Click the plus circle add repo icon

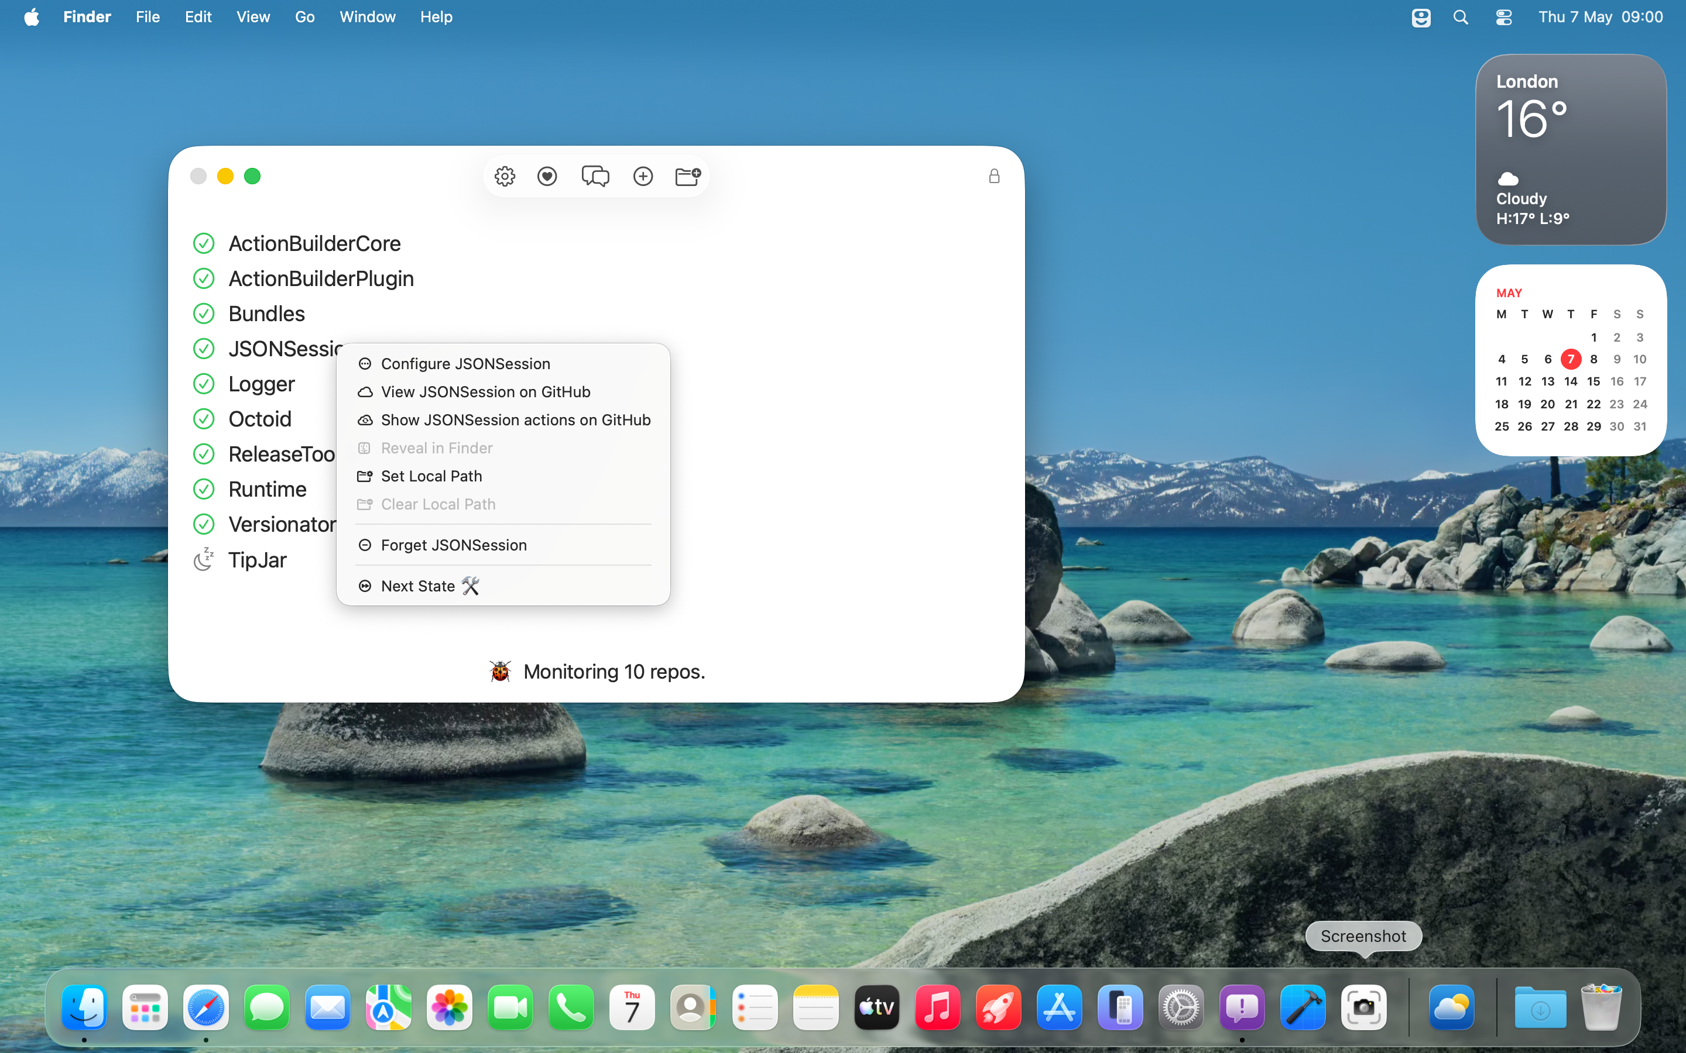[642, 176]
